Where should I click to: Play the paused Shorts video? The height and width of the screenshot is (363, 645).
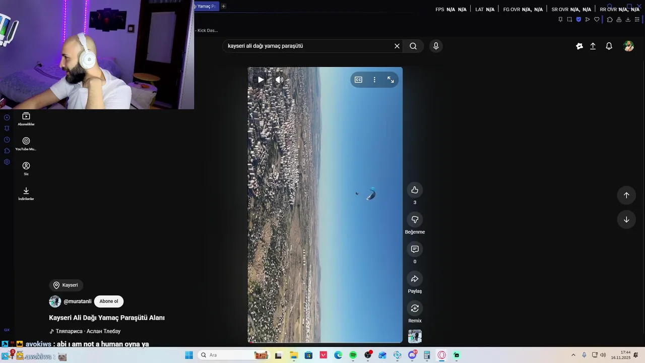261,80
